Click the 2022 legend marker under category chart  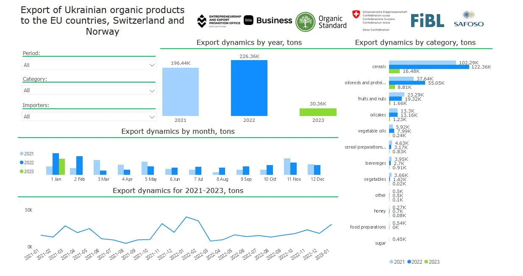point(409,262)
